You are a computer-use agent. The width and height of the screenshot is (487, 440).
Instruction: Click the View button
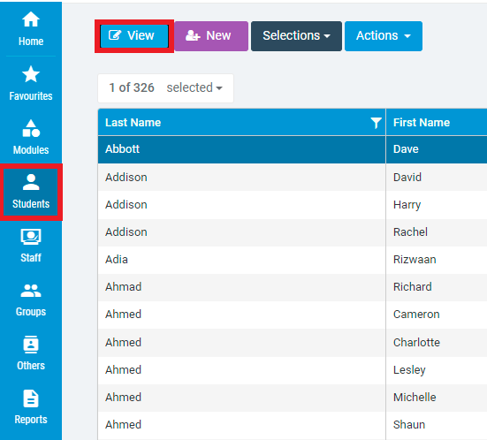click(x=134, y=36)
